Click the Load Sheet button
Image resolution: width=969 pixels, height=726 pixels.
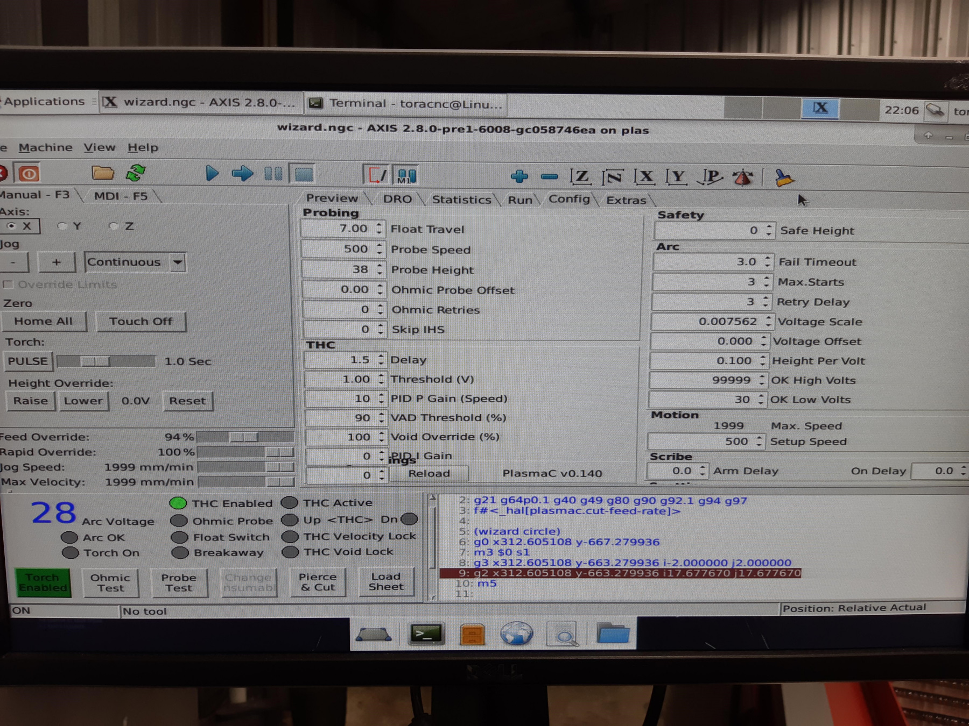386,582
